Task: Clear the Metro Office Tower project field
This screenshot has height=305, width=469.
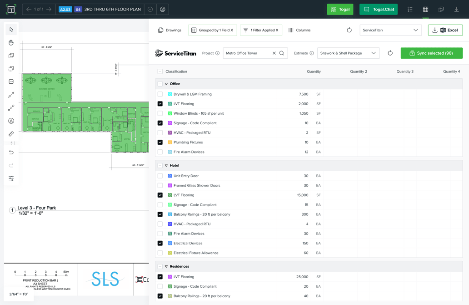Action: click(274, 53)
